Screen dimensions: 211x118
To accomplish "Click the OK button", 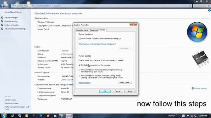I will pyautogui.click(x=105, y=91).
